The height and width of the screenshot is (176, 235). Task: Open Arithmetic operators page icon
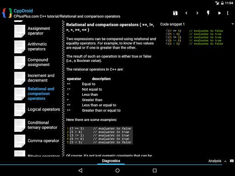(x=20, y=47)
